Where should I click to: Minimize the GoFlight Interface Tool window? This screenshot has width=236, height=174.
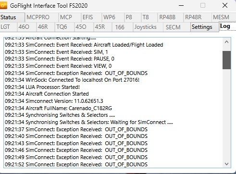(x=181, y=5)
